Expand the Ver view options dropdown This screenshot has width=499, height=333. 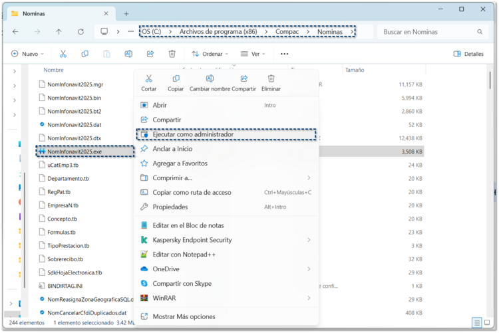253,54
